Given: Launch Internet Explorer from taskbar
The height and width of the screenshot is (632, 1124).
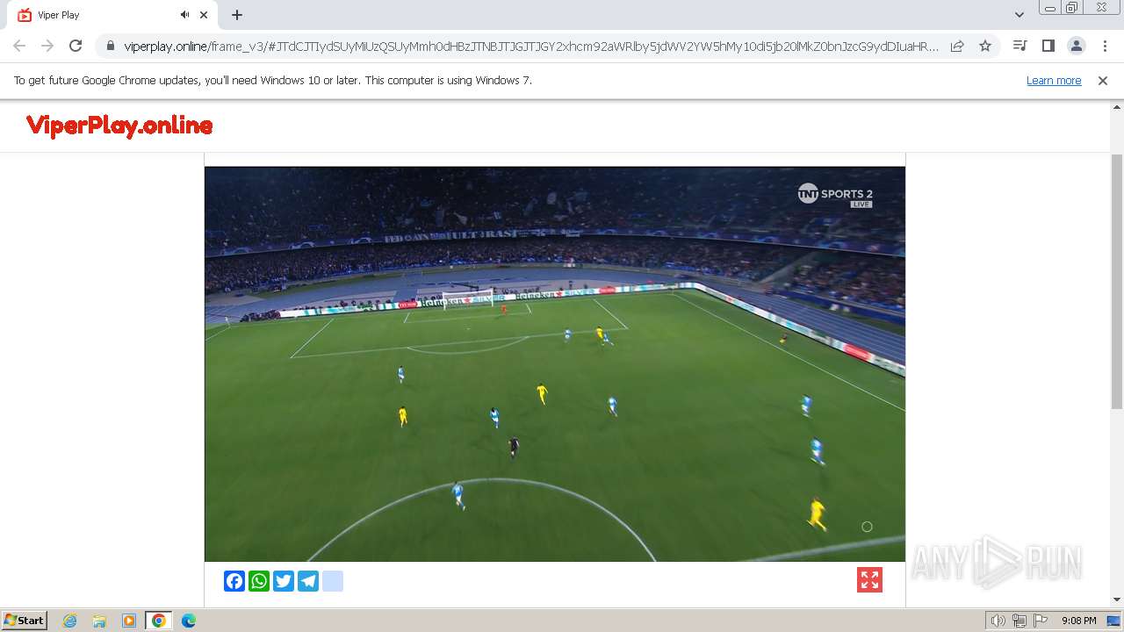Looking at the screenshot, I should point(70,621).
